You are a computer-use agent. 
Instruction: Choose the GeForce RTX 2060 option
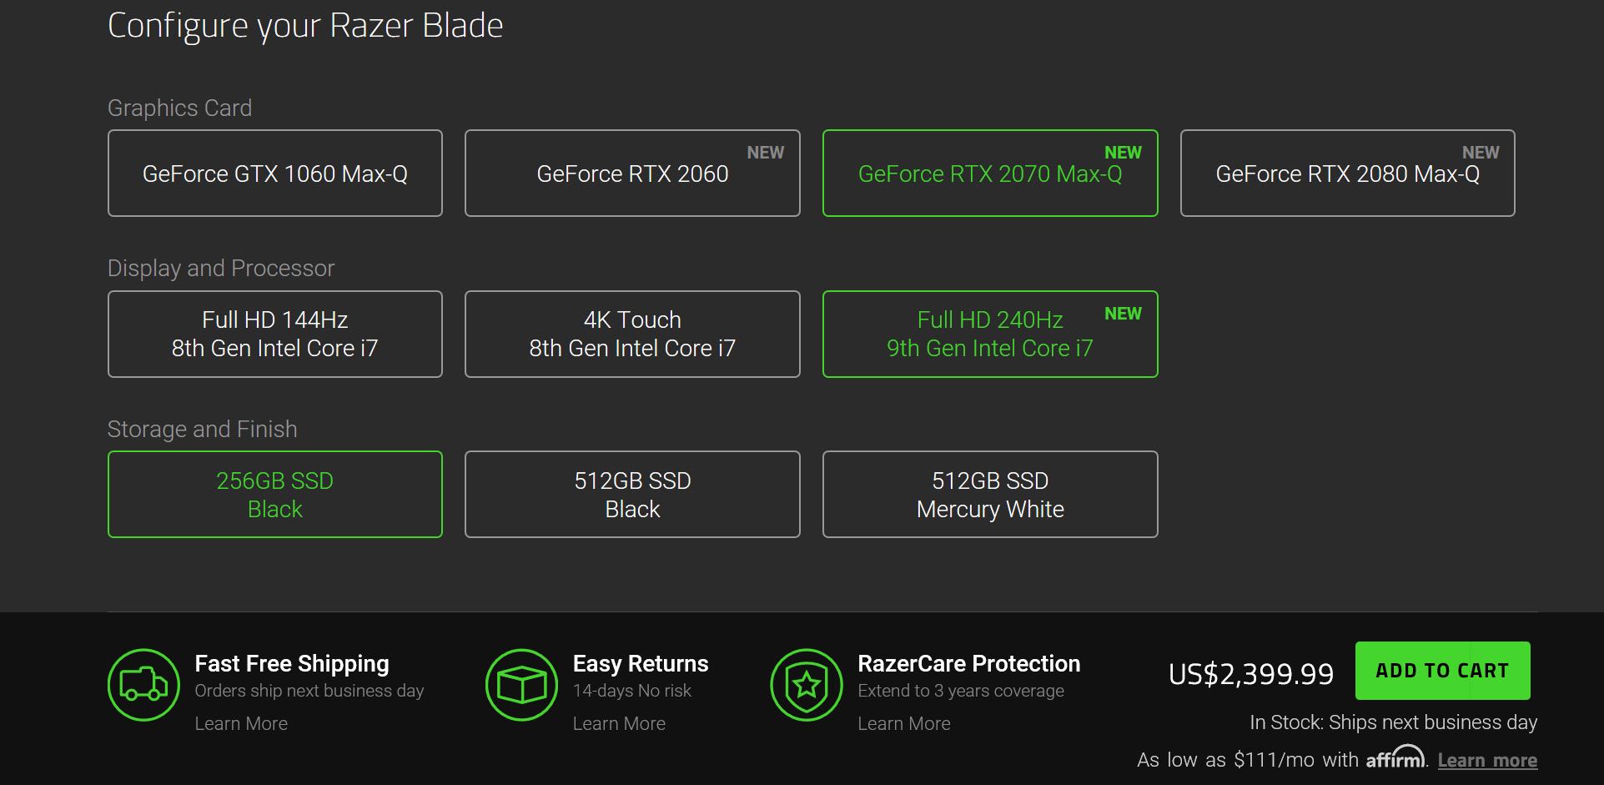632,174
